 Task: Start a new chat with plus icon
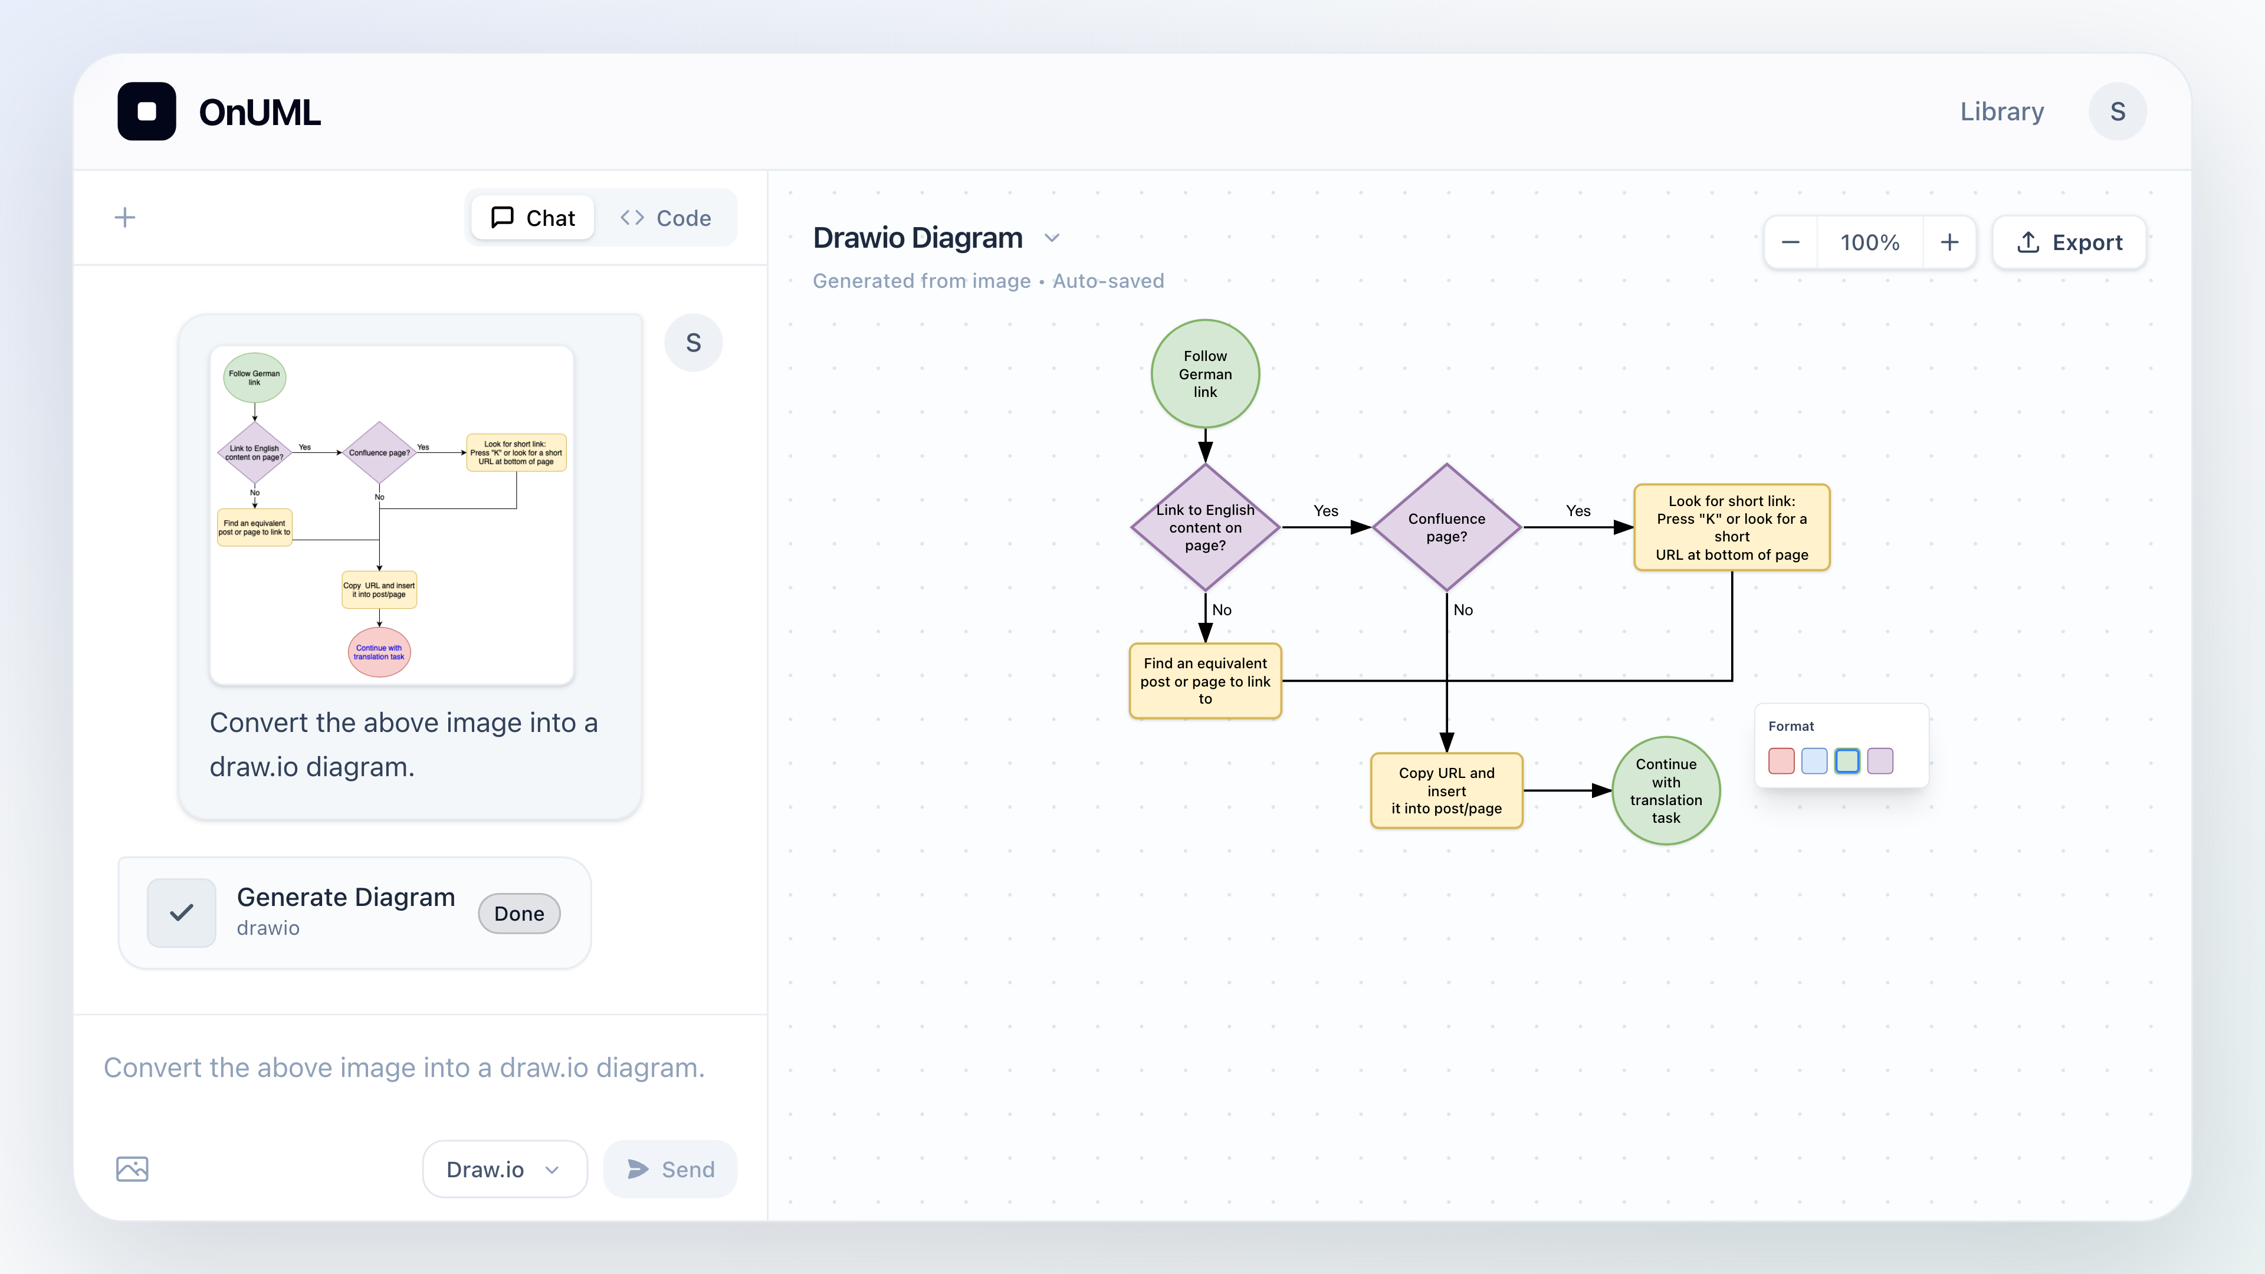click(125, 217)
